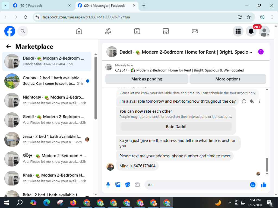Open emoji picker in message box
The height and width of the screenshot is (208, 278).
pyautogui.click(x=253, y=185)
